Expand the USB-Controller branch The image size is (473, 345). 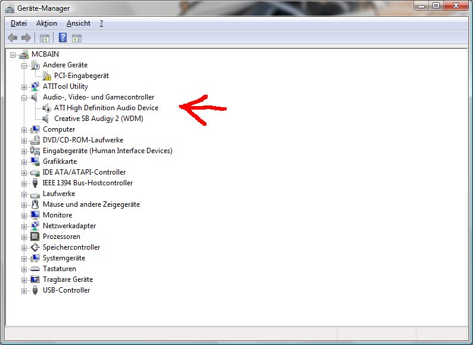click(x=24, y=291)
